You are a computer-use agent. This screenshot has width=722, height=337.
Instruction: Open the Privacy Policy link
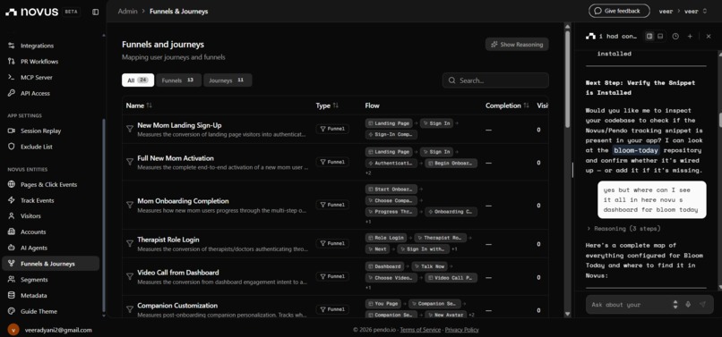(x=462, y=330)
